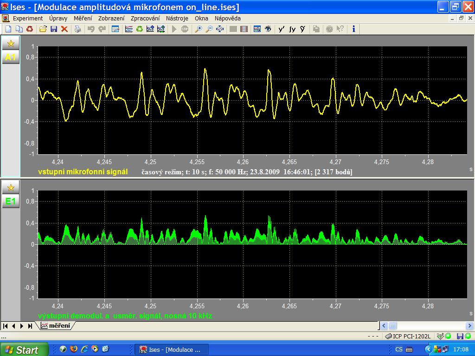The width and height of the screenshot is (475, 356).
Task: Zoom out with the magnifier minus icon
Action: tap(209, 29)
